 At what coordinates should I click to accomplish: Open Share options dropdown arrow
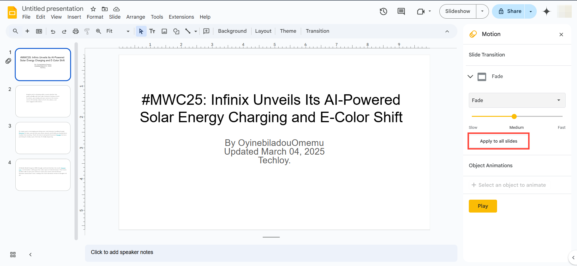coord(531,11)
